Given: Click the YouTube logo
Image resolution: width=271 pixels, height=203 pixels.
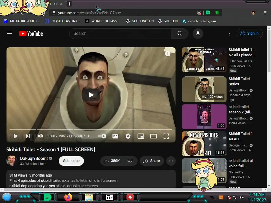Looking at the screenshot, I should [x=31, y=34].
